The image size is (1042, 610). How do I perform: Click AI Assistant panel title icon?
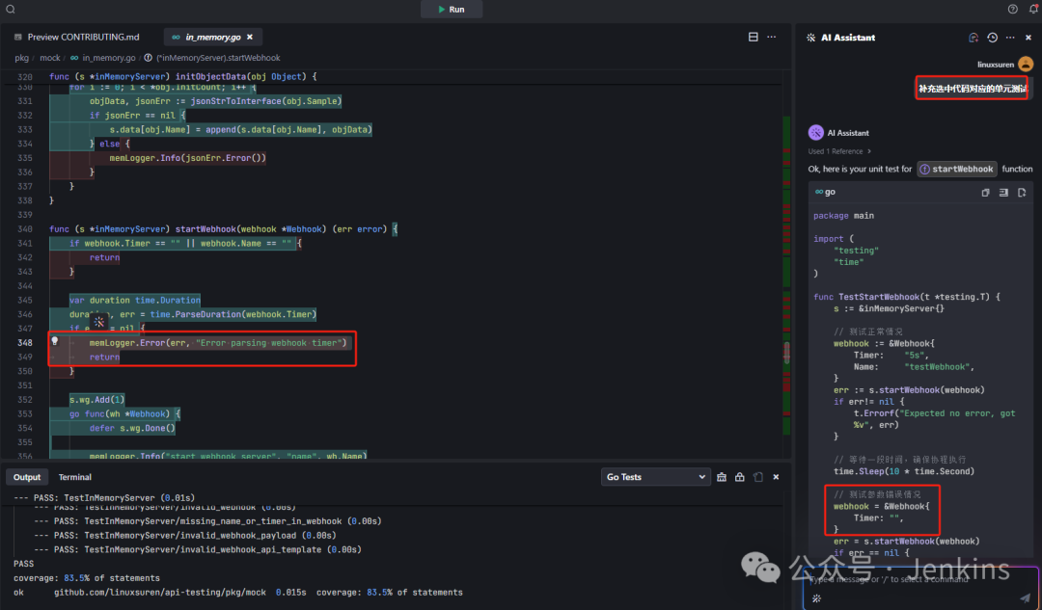pos(810,38)
